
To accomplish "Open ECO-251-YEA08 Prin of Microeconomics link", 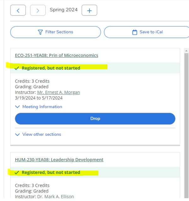I will (x=56, y=55).
